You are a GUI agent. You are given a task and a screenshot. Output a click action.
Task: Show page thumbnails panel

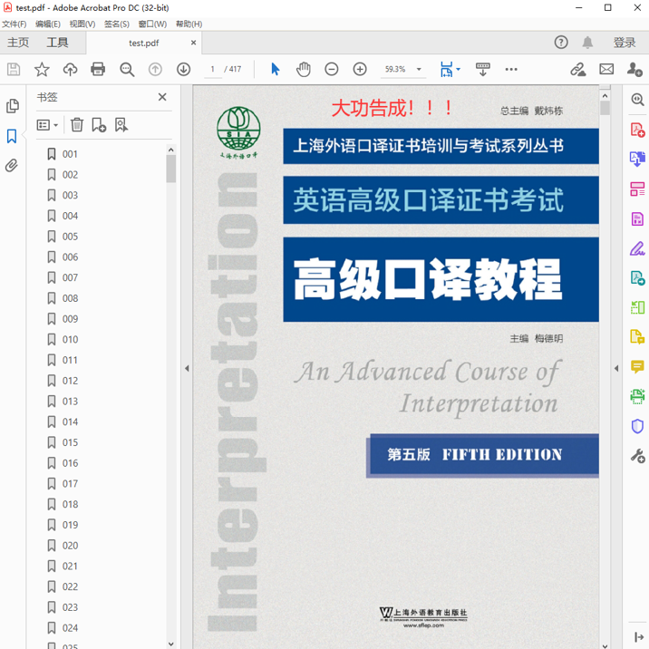click(13, 106)
